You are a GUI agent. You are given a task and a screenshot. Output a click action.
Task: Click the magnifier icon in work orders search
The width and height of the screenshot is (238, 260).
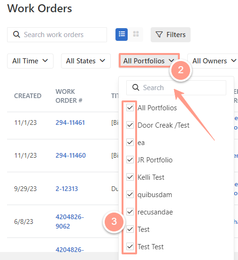[16, 35]
